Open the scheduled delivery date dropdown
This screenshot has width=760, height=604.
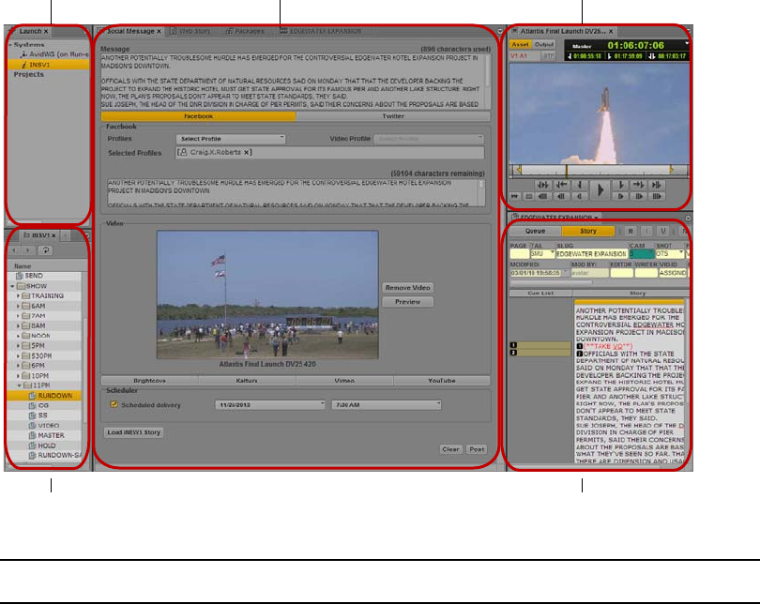pos(270,404)
